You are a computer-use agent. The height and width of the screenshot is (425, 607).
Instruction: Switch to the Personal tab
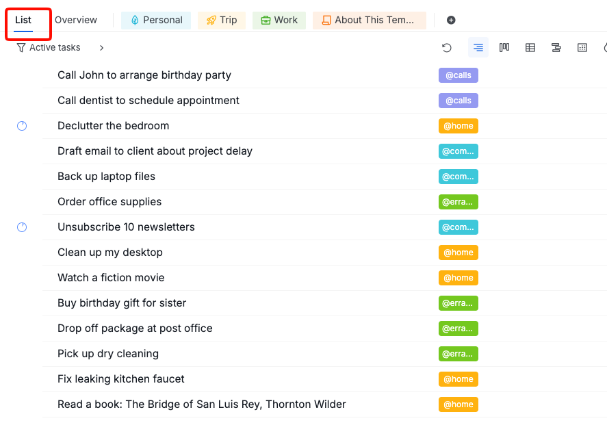pos(156,20)
